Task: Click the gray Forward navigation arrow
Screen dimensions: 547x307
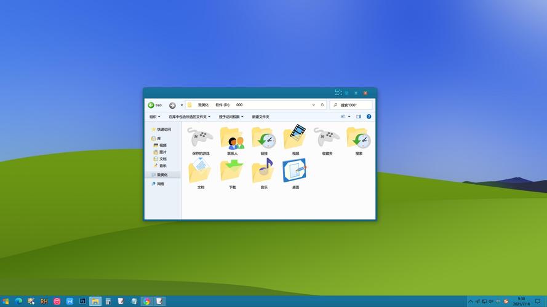Action: point(172,106)
